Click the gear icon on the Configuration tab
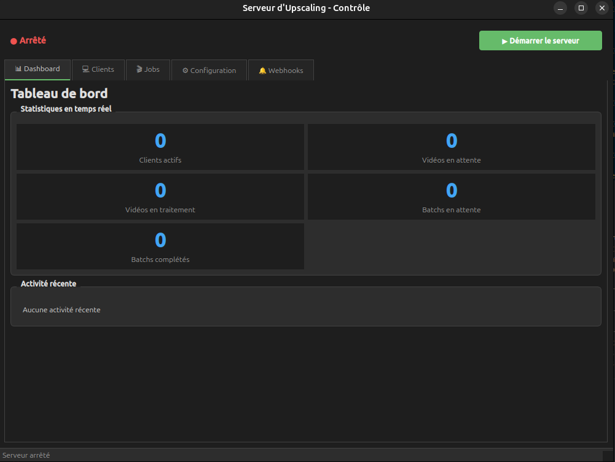Screen dimensions: 615x462 pos(185,70)
